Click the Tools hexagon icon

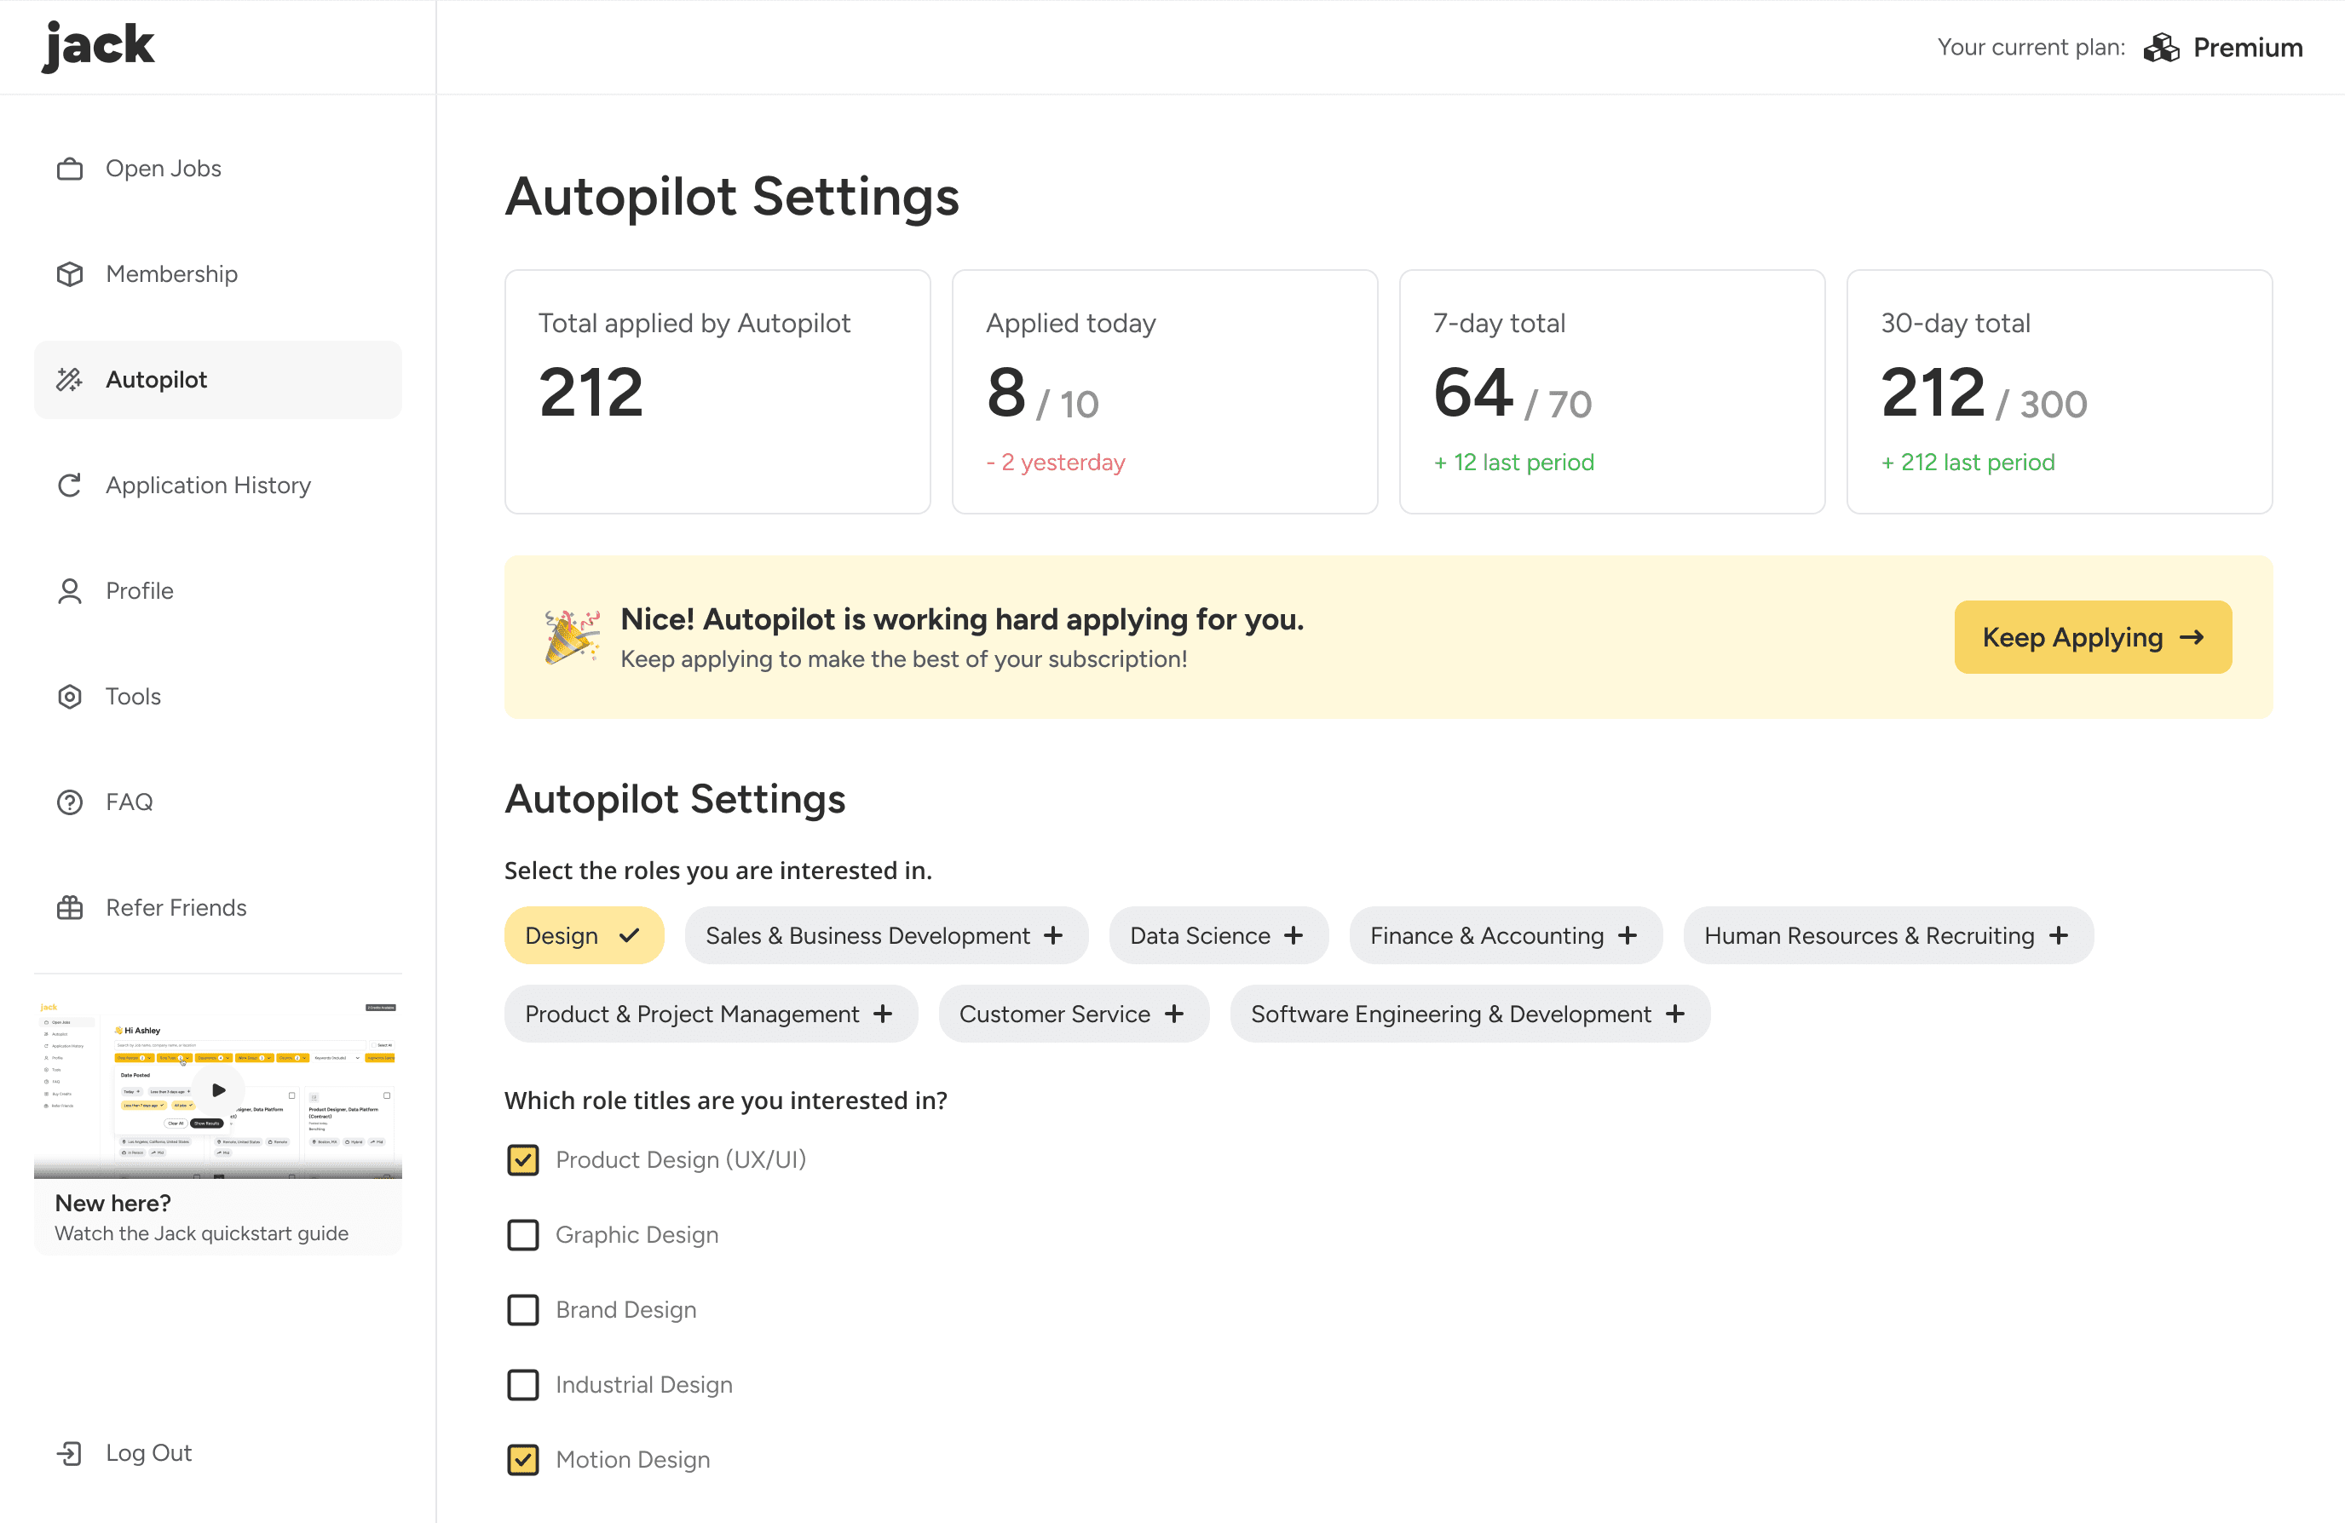tap(69, 697)
